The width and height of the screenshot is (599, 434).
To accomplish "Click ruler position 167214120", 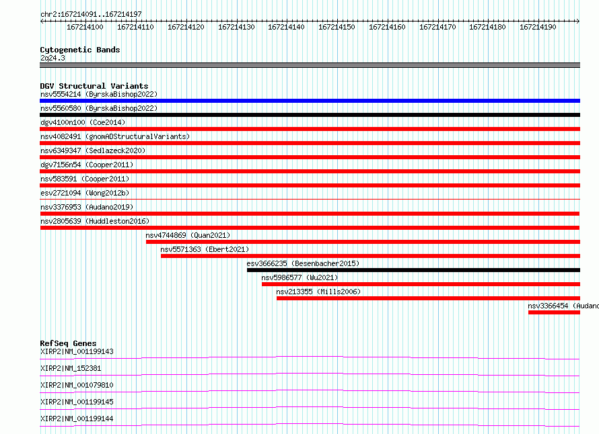I will coord(186,27).
